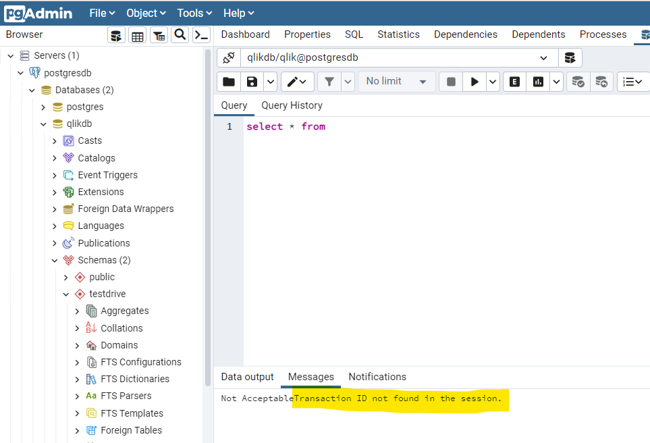The height and width of the screenshot is (443, 650).
Task: Click the Extensions node icon
Action: tap(68, 192)
